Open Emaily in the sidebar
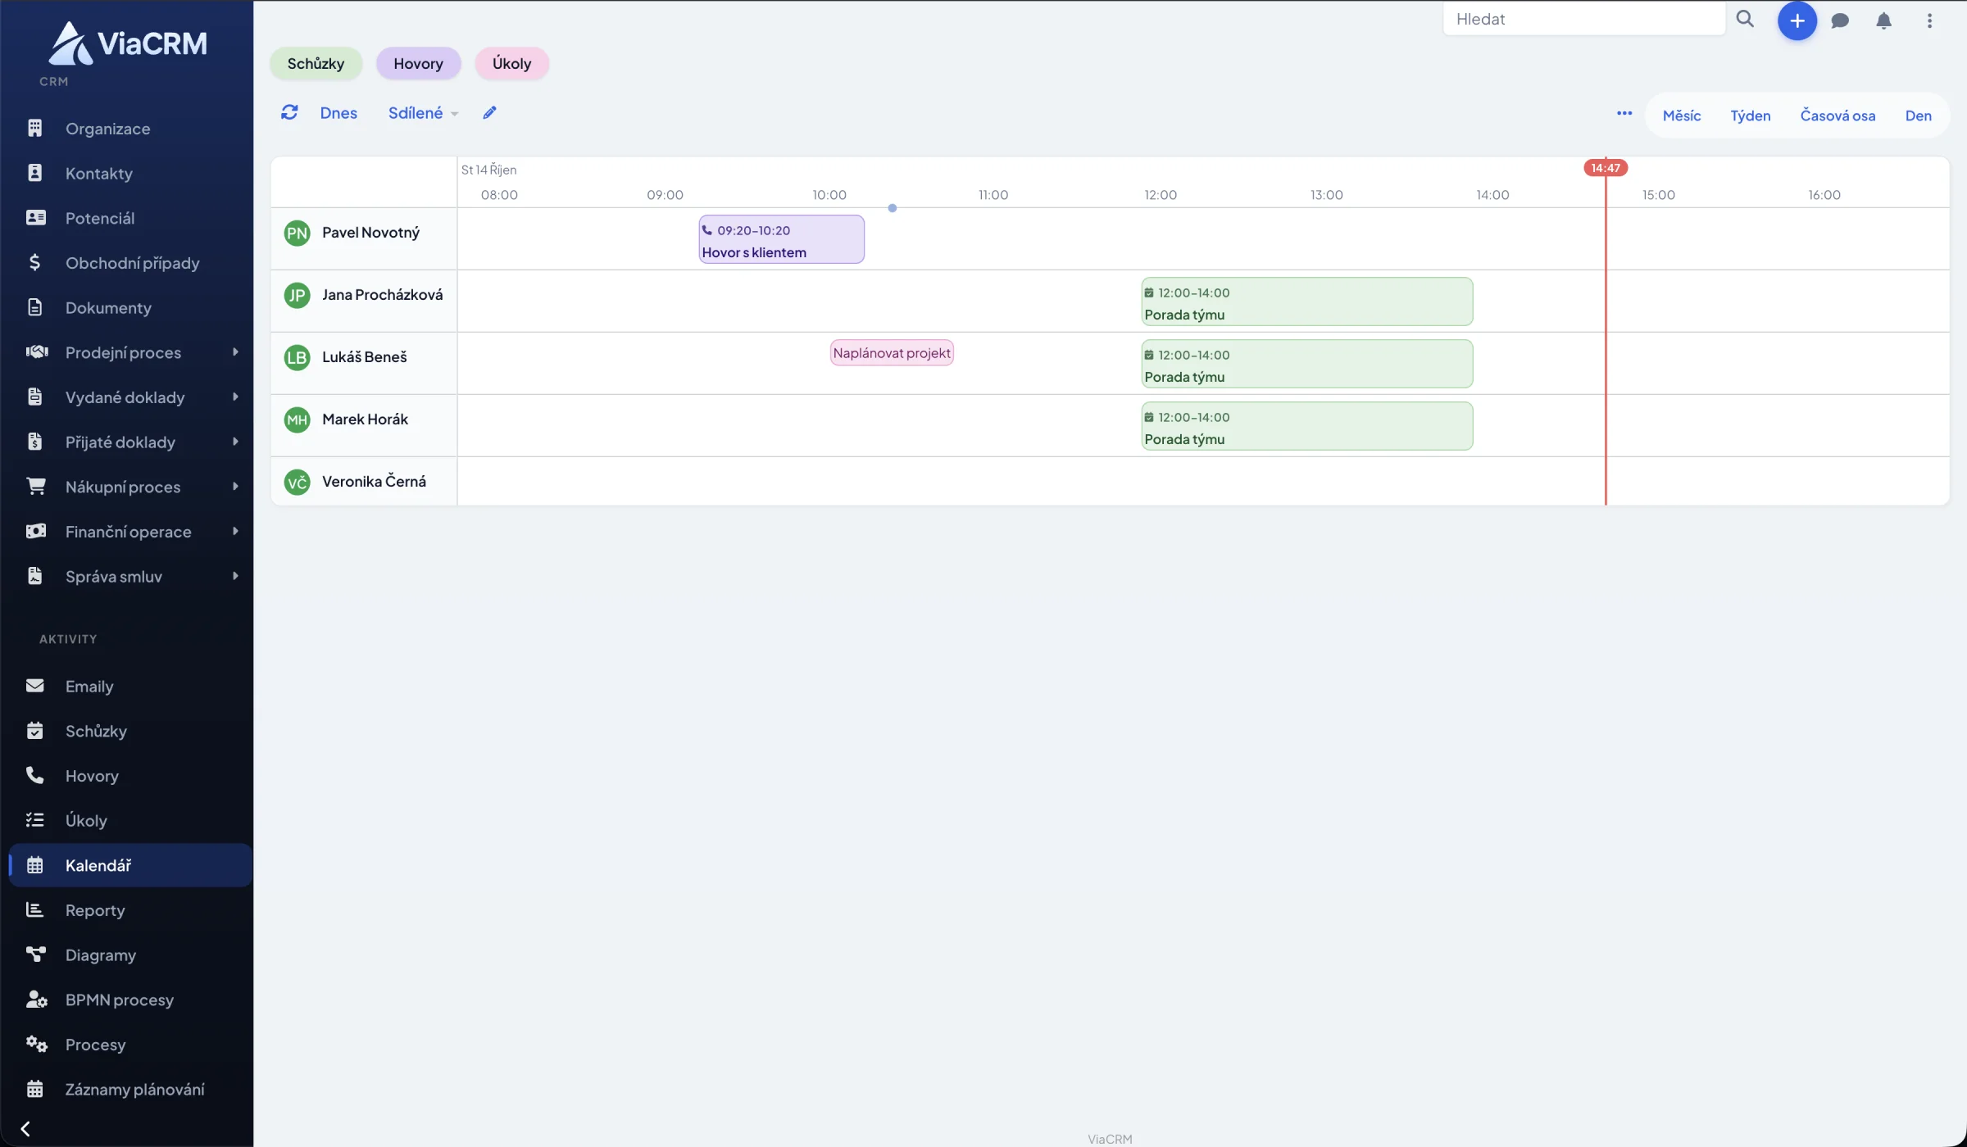 pyautogui.click(x=131, y=686)
